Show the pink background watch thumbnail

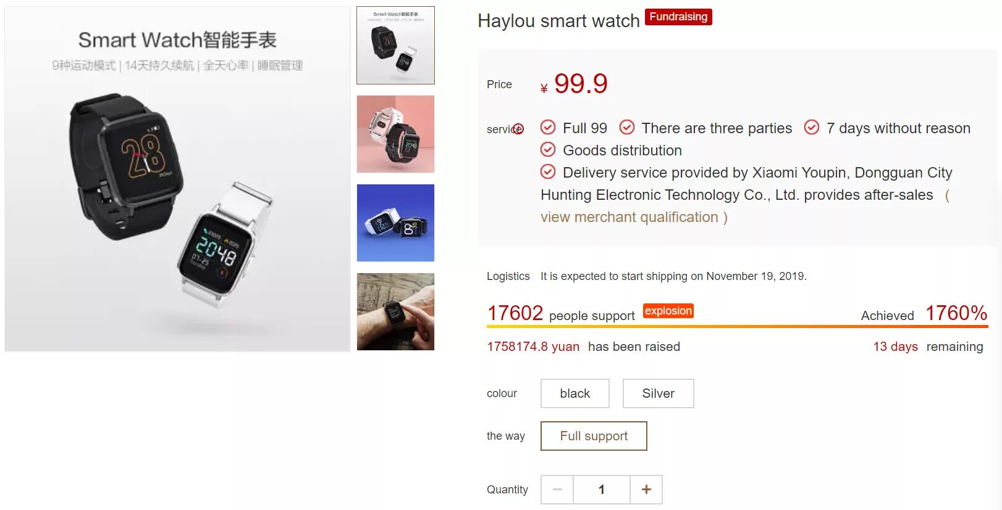[395, 134]
